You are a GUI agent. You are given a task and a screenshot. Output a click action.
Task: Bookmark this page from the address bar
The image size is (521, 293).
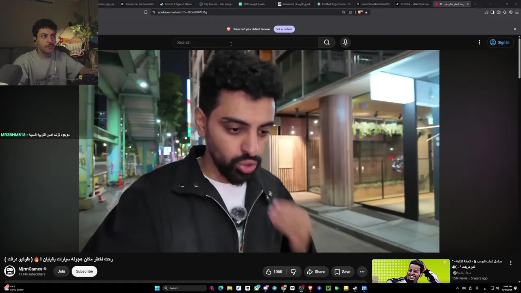[146, 12]
